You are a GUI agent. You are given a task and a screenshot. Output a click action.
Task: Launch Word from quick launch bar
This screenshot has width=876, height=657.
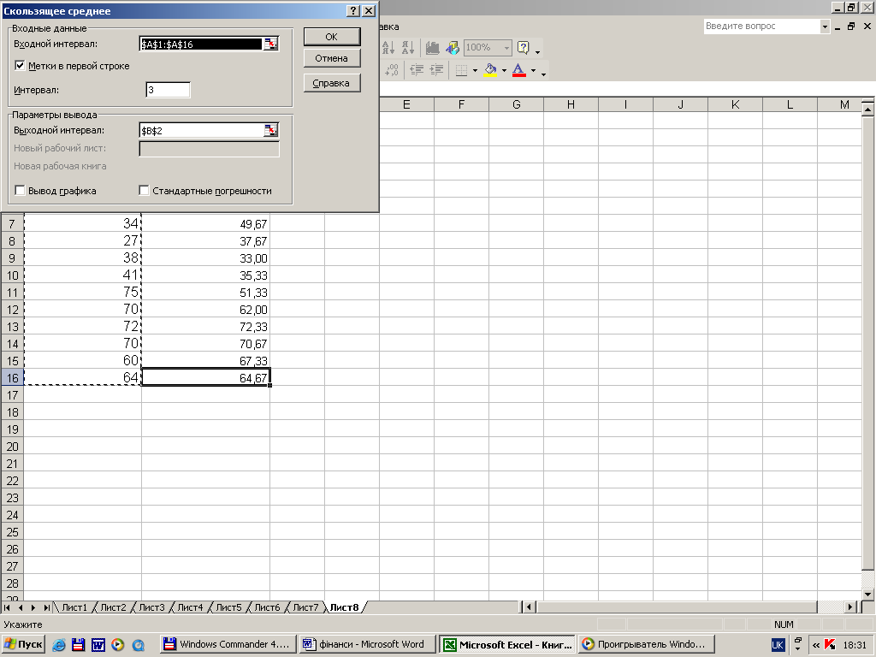click(98, 645)
